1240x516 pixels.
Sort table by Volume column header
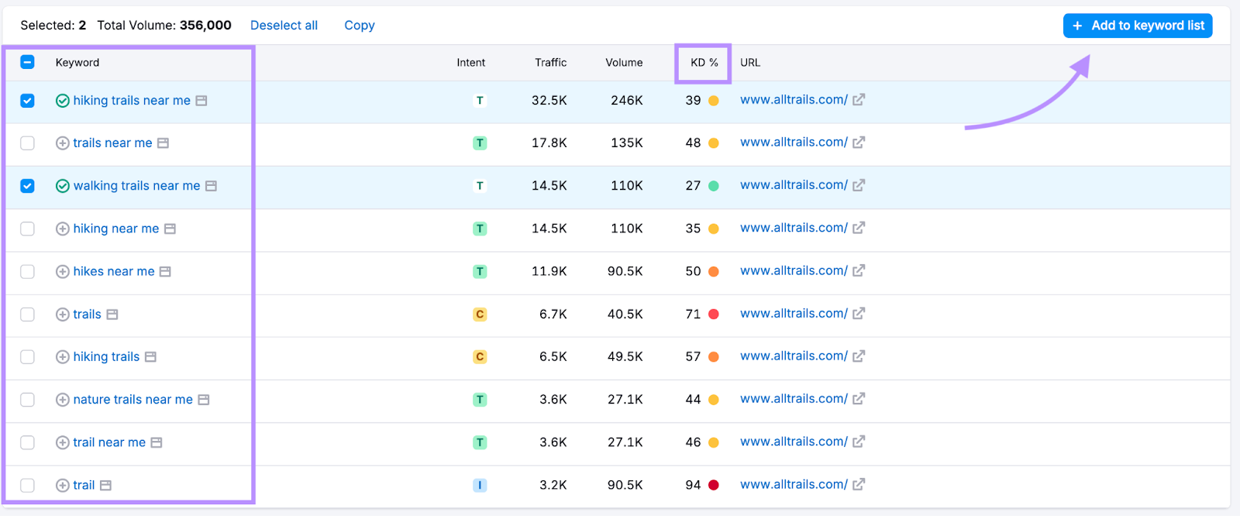(x=624, y=63)
